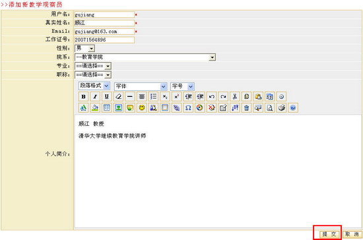
Task: Cut selection with scissors icon
Action: coord(235,97)
